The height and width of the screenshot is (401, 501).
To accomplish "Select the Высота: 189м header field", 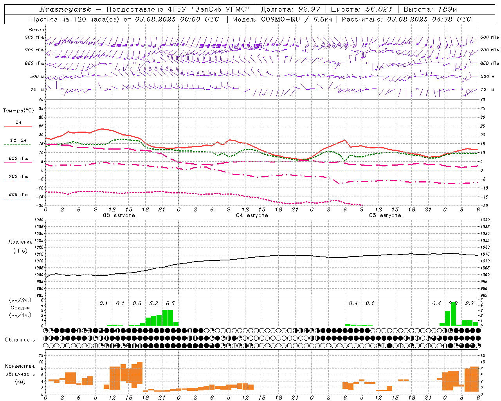I will click(x=430, y=9).
